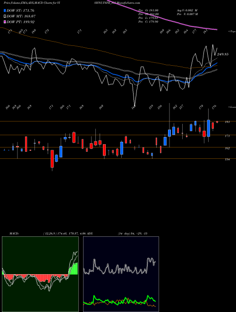Screen dimensions: 236x312
Task: Click the 249.85 value beside the EMA lines
Action: [223, 54]
